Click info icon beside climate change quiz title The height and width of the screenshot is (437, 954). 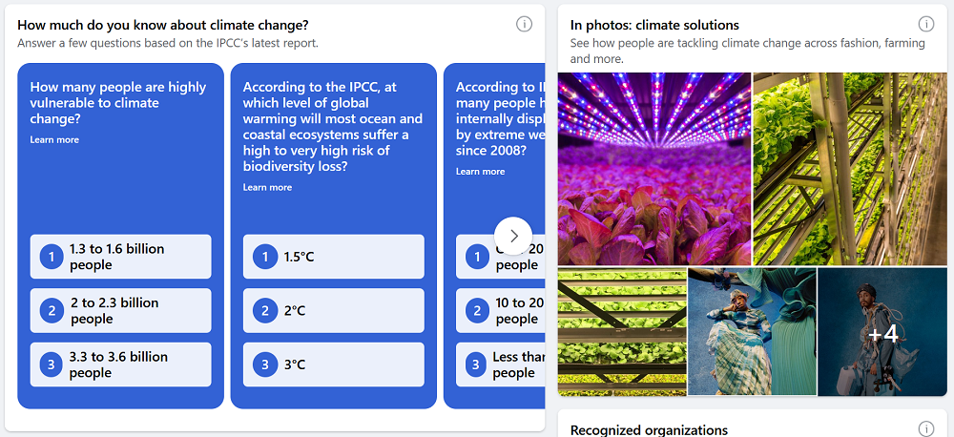[x=524, y=24]
